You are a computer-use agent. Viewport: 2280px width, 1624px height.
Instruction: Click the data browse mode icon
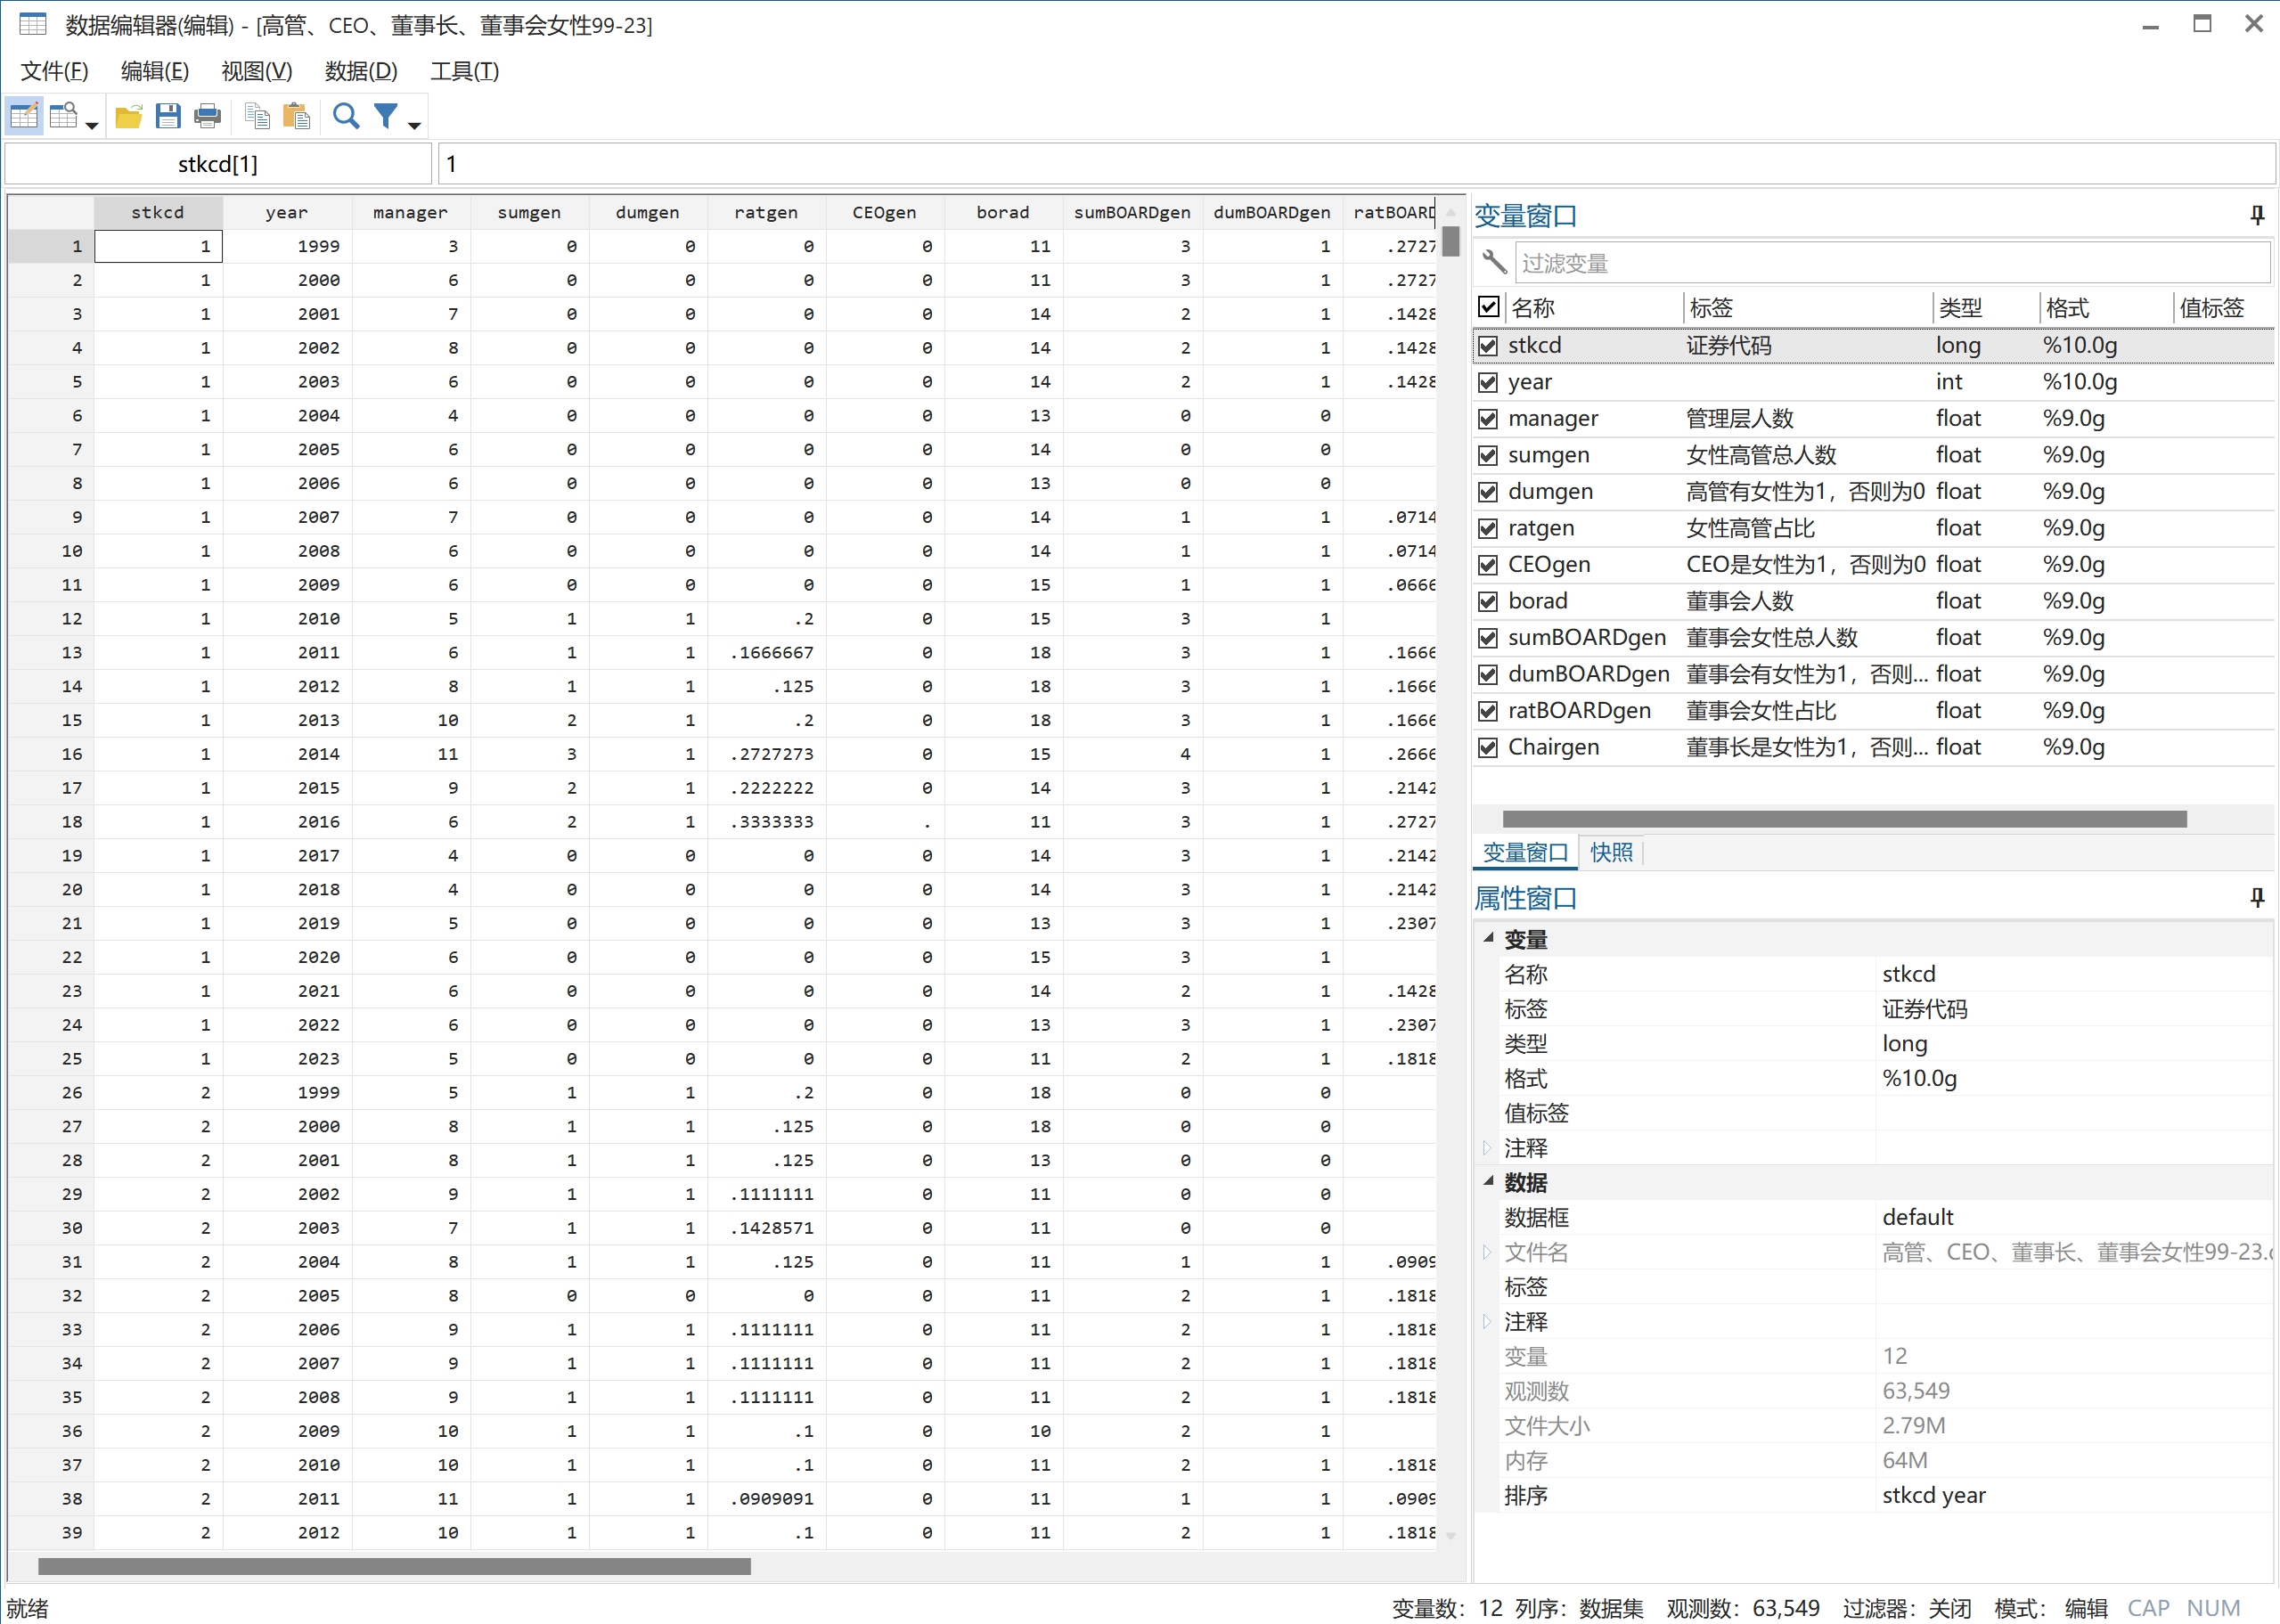tap(64, 117)
